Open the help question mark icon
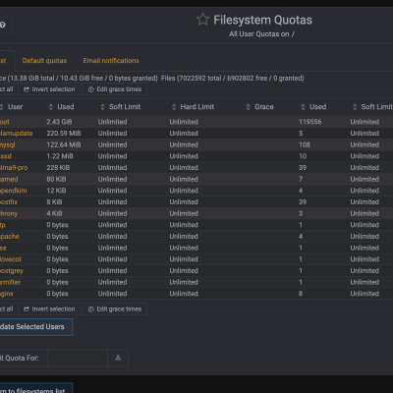Screen dimensions: 393x393 tap(3, 25)
